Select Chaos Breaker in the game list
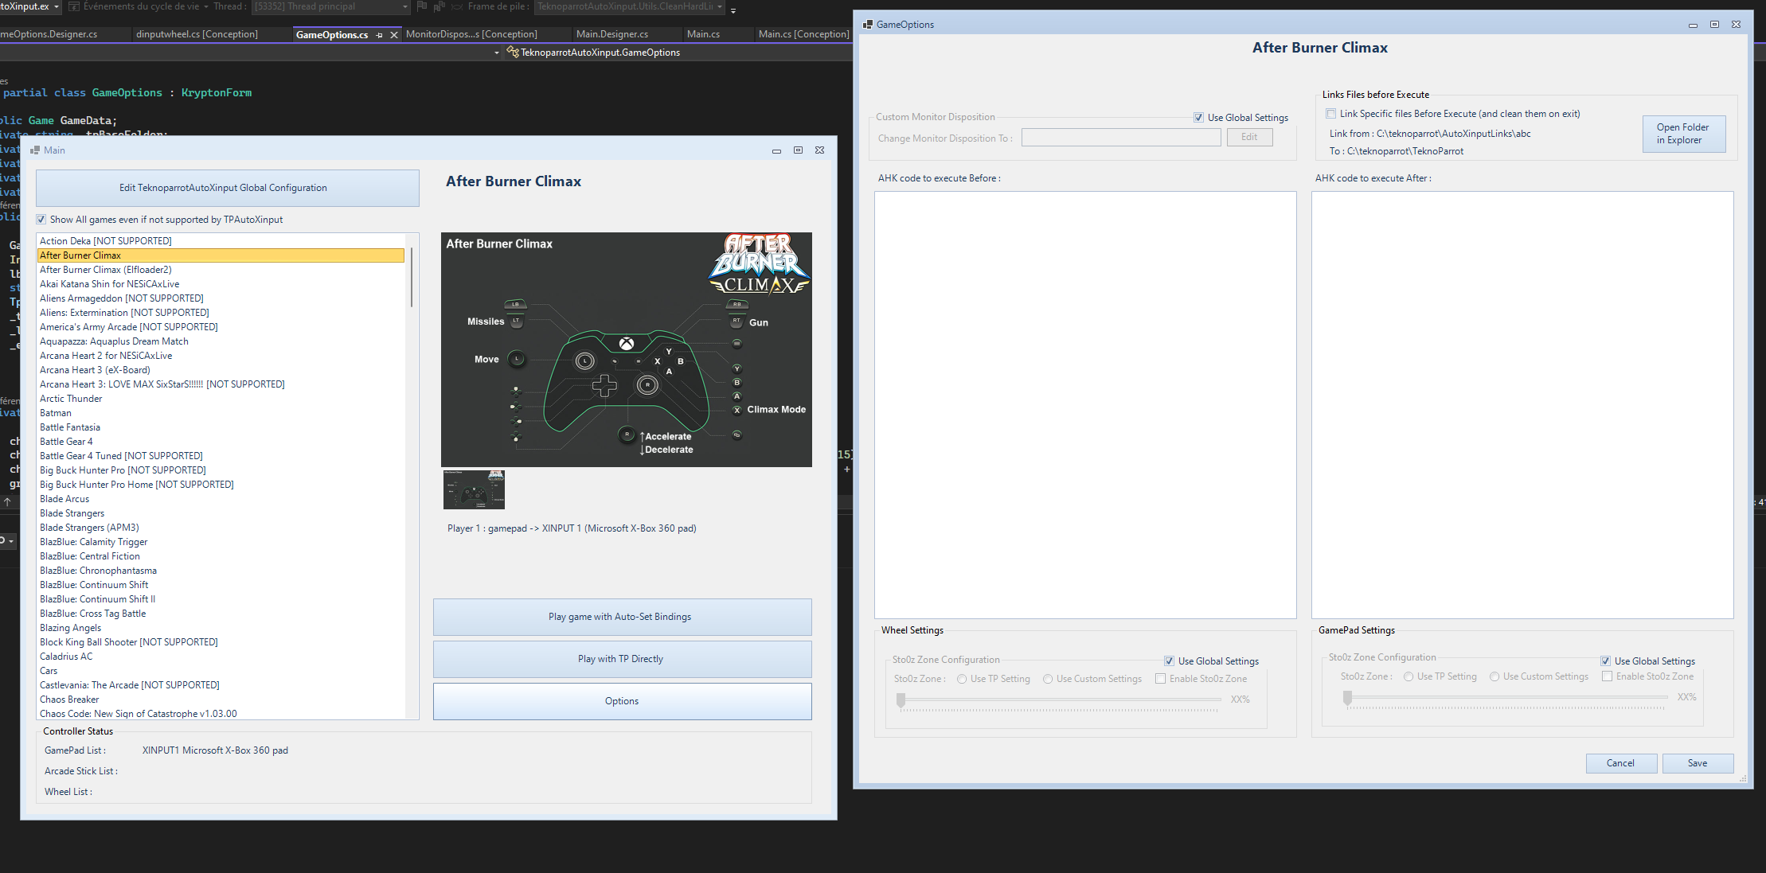The height and width of the screenshot is (873, 1766). click(x=221, y=700)
